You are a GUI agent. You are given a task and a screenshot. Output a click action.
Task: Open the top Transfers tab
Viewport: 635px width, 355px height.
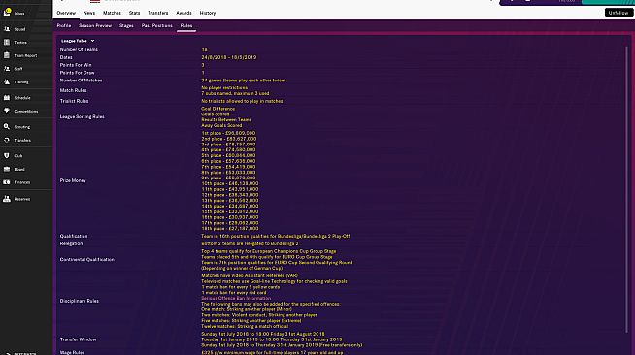[x=158, y=13]
